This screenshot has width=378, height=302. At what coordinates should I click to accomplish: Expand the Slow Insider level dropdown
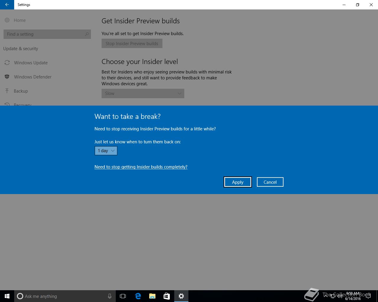[x=143, y=93]
